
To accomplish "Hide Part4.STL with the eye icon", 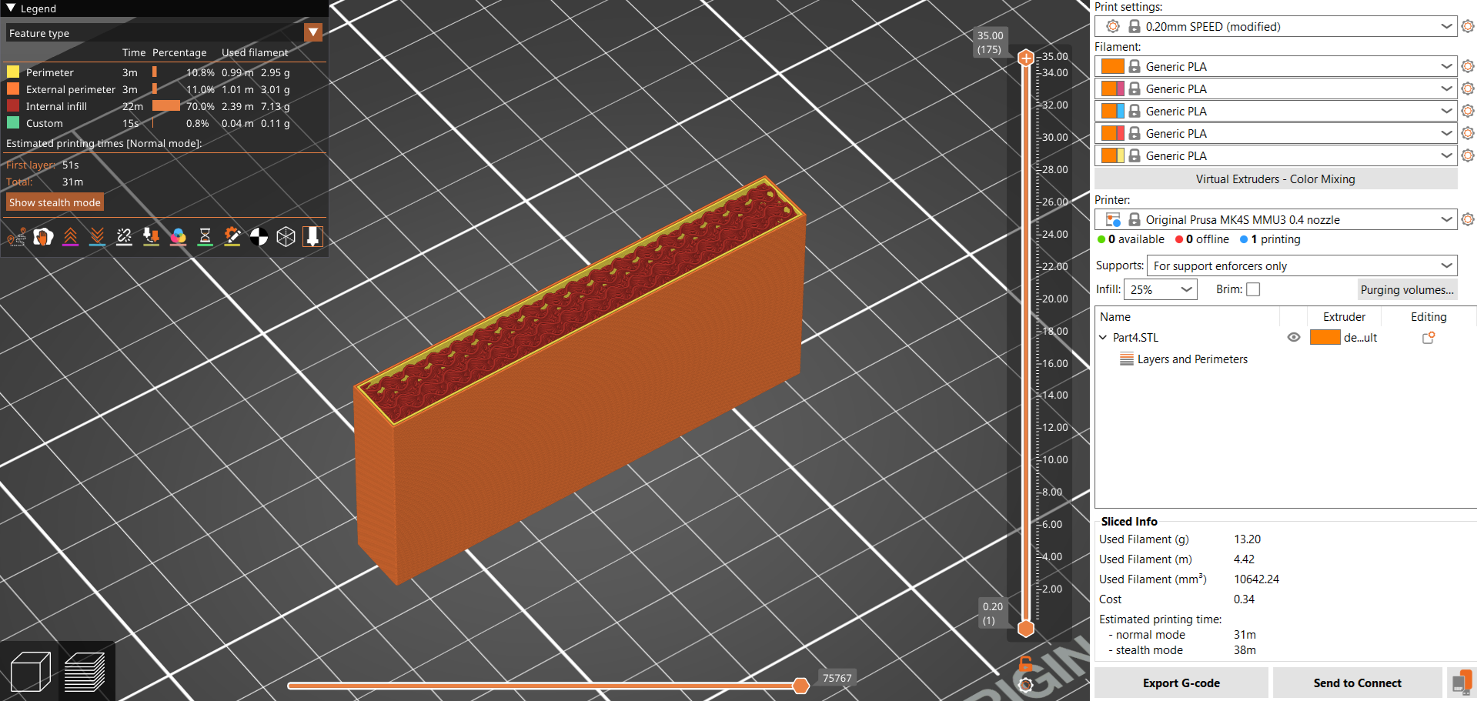I will tap(1294, 337).
